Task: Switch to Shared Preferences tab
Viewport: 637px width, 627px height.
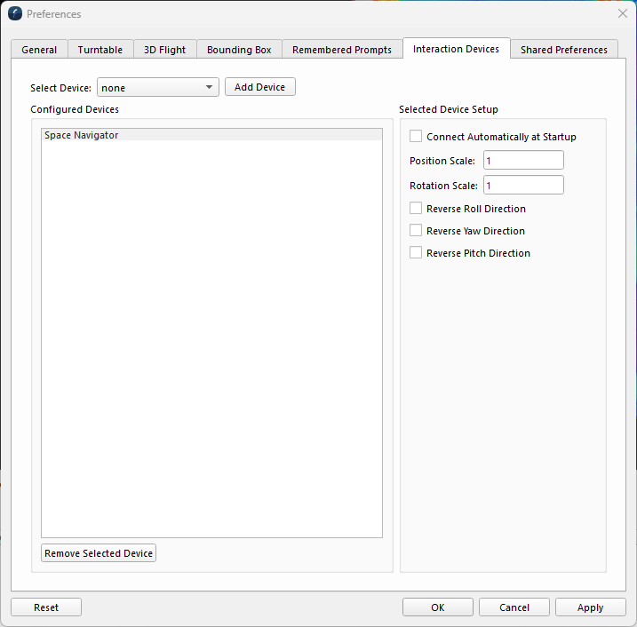Action: 564,50
